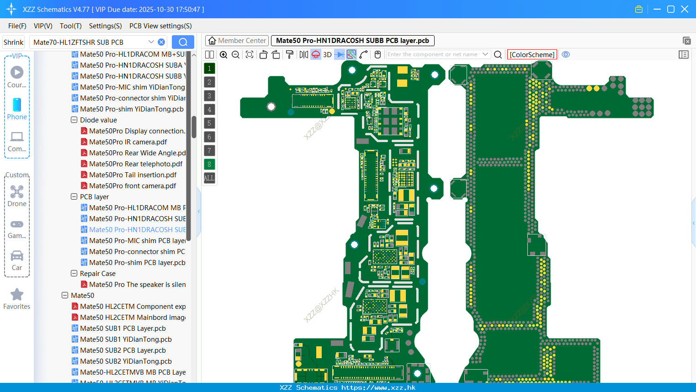696x392 pixels.
Task: Zoom in on the PCB view
Action: point(223,54)
